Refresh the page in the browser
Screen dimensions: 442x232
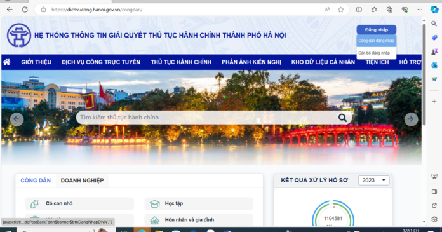pos(25,10)
